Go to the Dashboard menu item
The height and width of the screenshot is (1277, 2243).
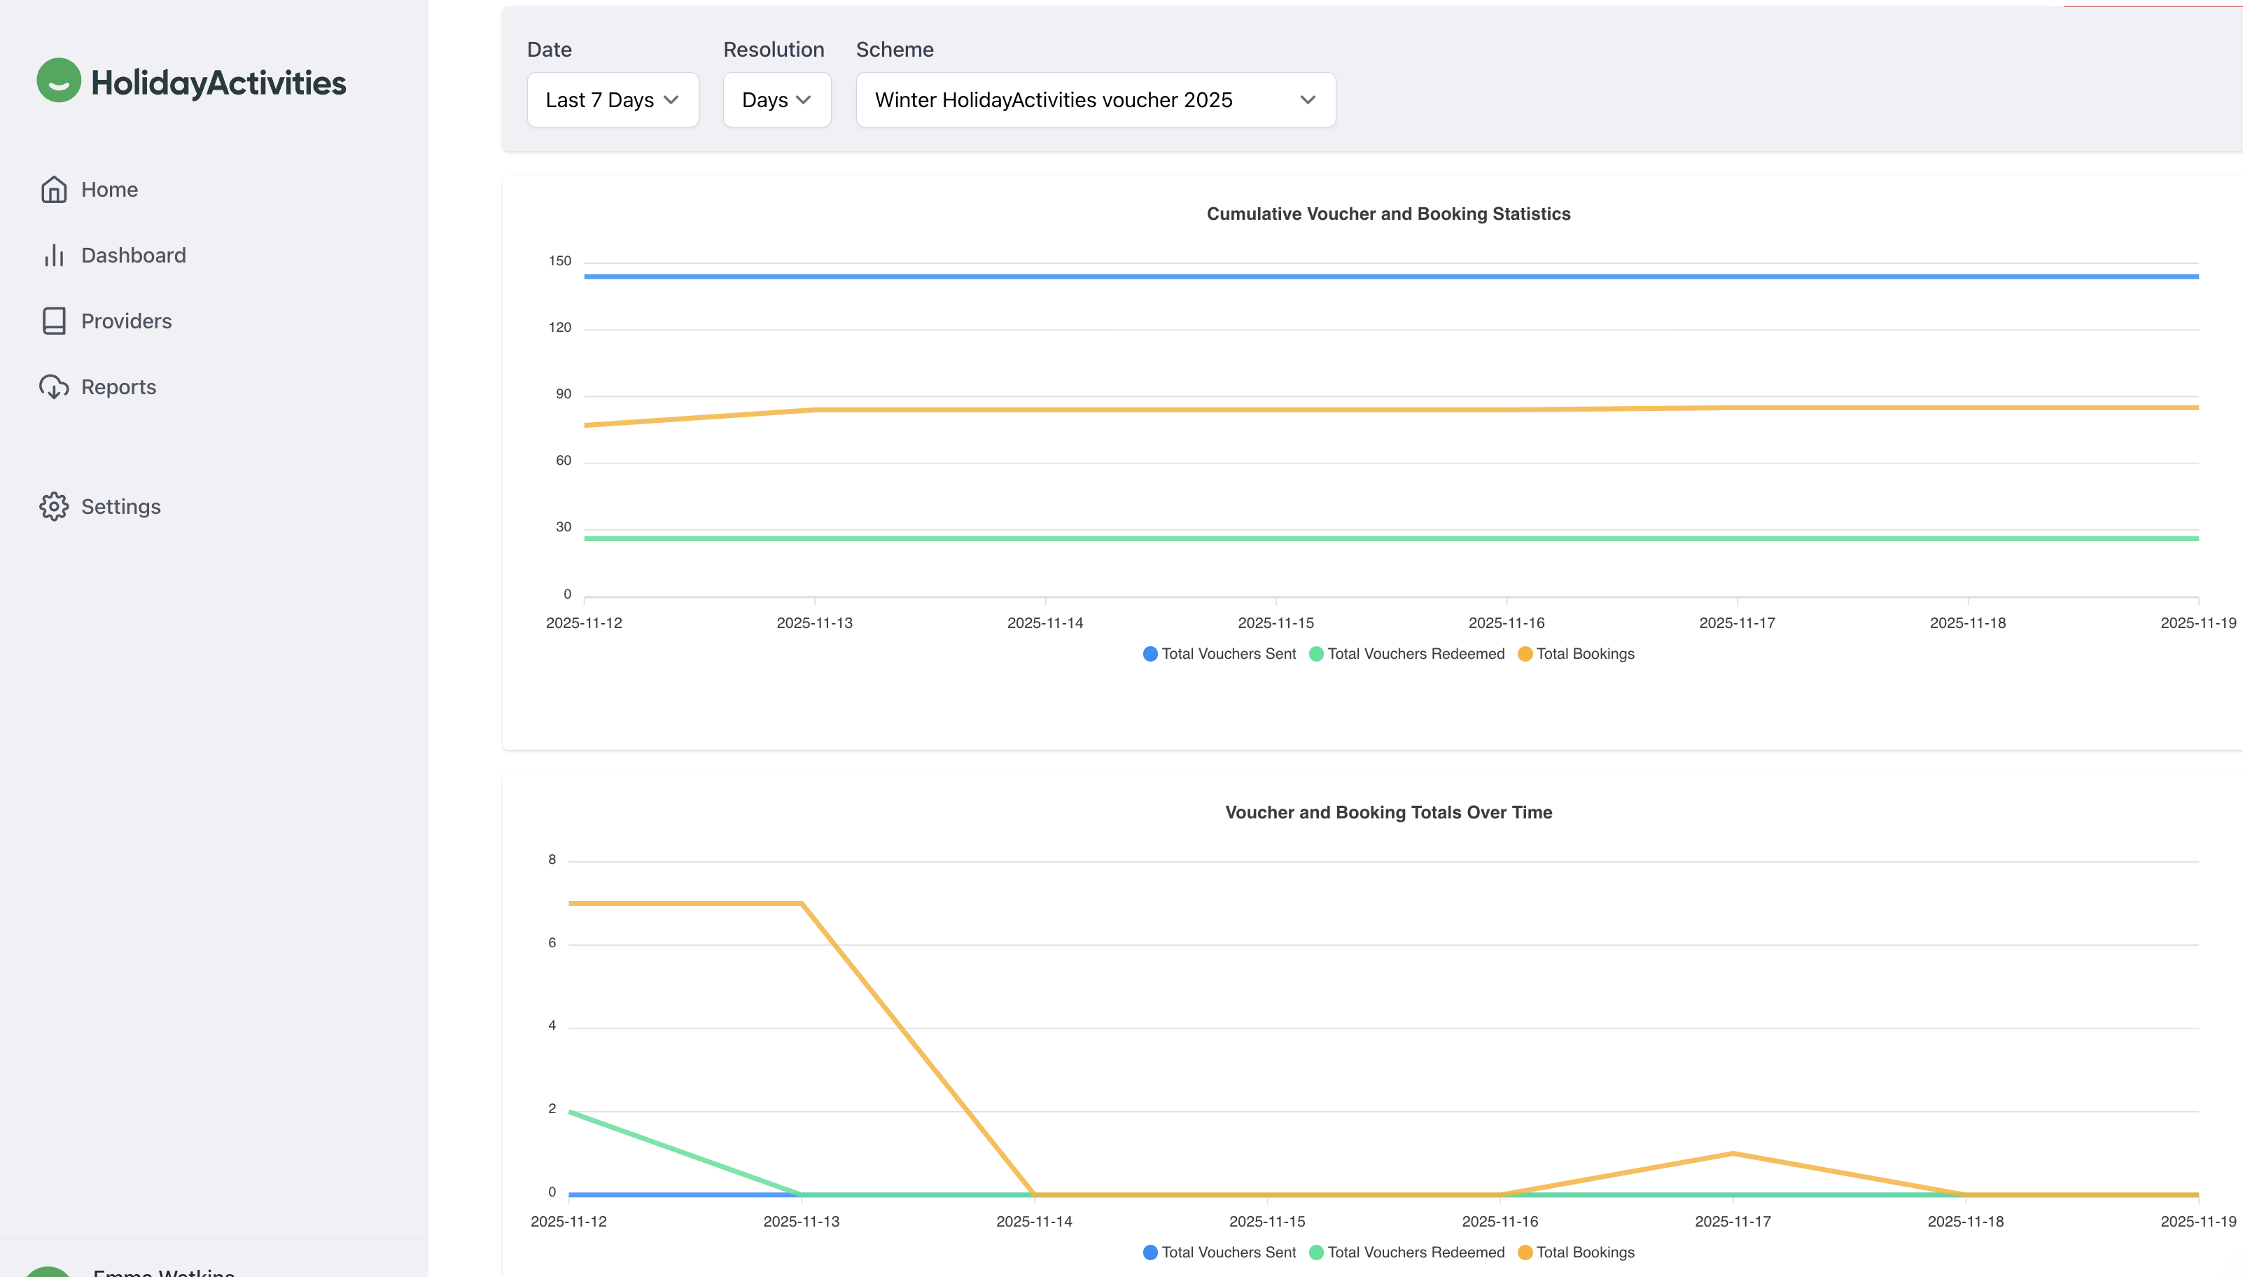[x=133, y=256]
